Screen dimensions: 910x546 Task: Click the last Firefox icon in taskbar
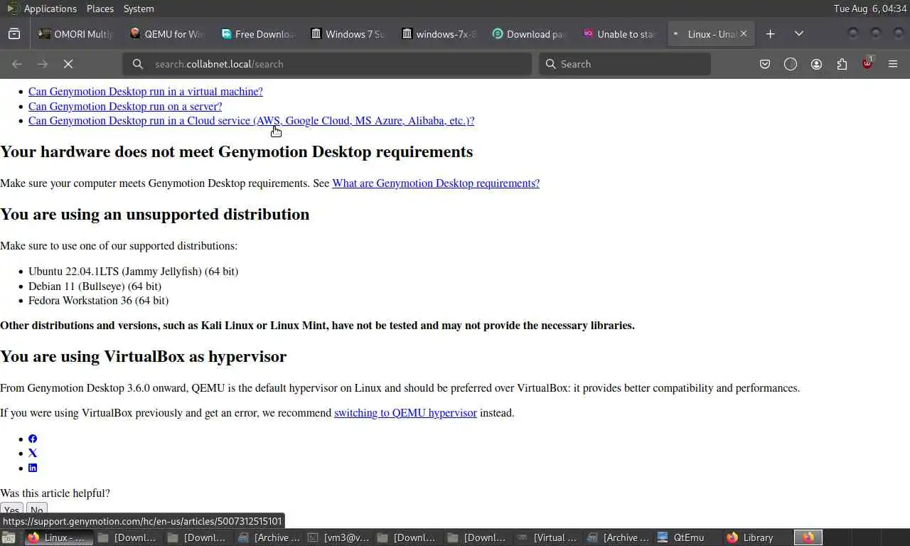(808, 537)
